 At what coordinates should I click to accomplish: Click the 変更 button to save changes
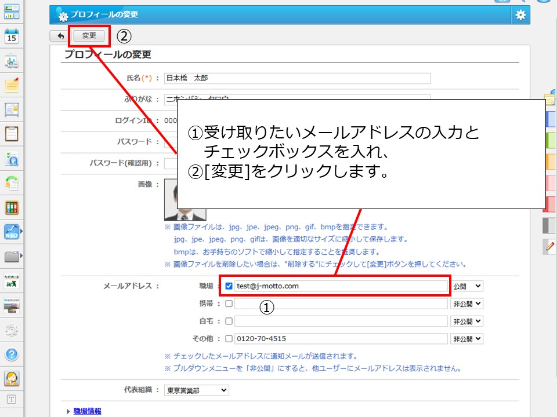tap(89, 35)
